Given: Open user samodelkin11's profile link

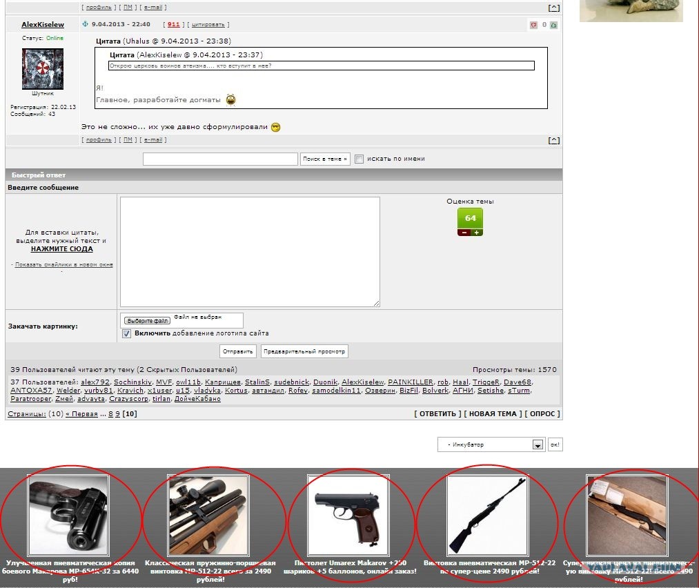Looking at the screenshot, I should click(x=337, y=390).
